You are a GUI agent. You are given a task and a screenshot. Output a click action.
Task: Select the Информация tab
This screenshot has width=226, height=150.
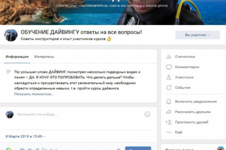[x=17, y=57]
